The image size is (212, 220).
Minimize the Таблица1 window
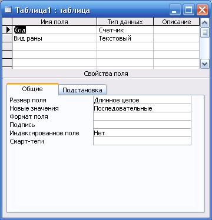point(175,10)
